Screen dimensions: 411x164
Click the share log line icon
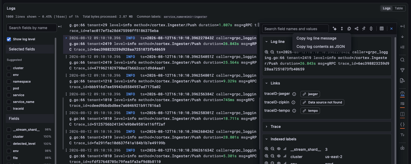tap(356, 29)
